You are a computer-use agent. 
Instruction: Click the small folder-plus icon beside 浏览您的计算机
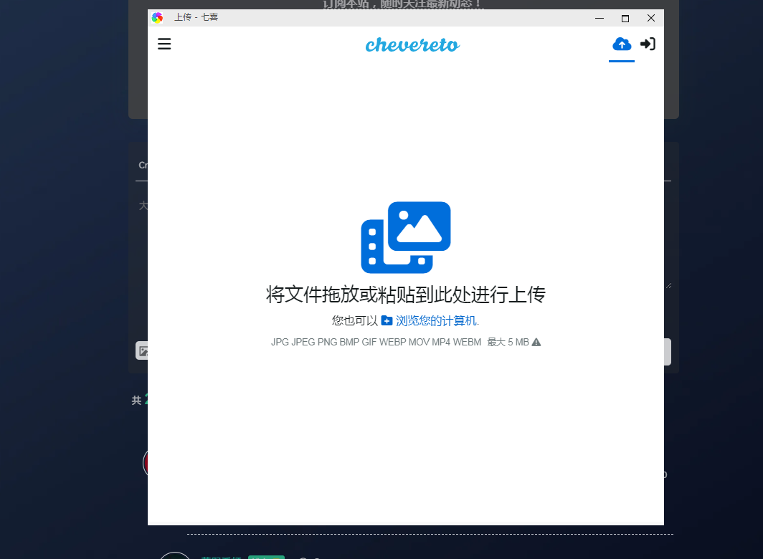[x=387, y=320]
